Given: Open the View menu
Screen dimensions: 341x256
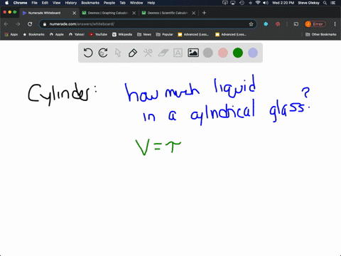Looking at the screenshot, I should pos(56,3).
